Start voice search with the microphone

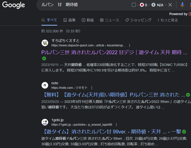coord(182,5)
